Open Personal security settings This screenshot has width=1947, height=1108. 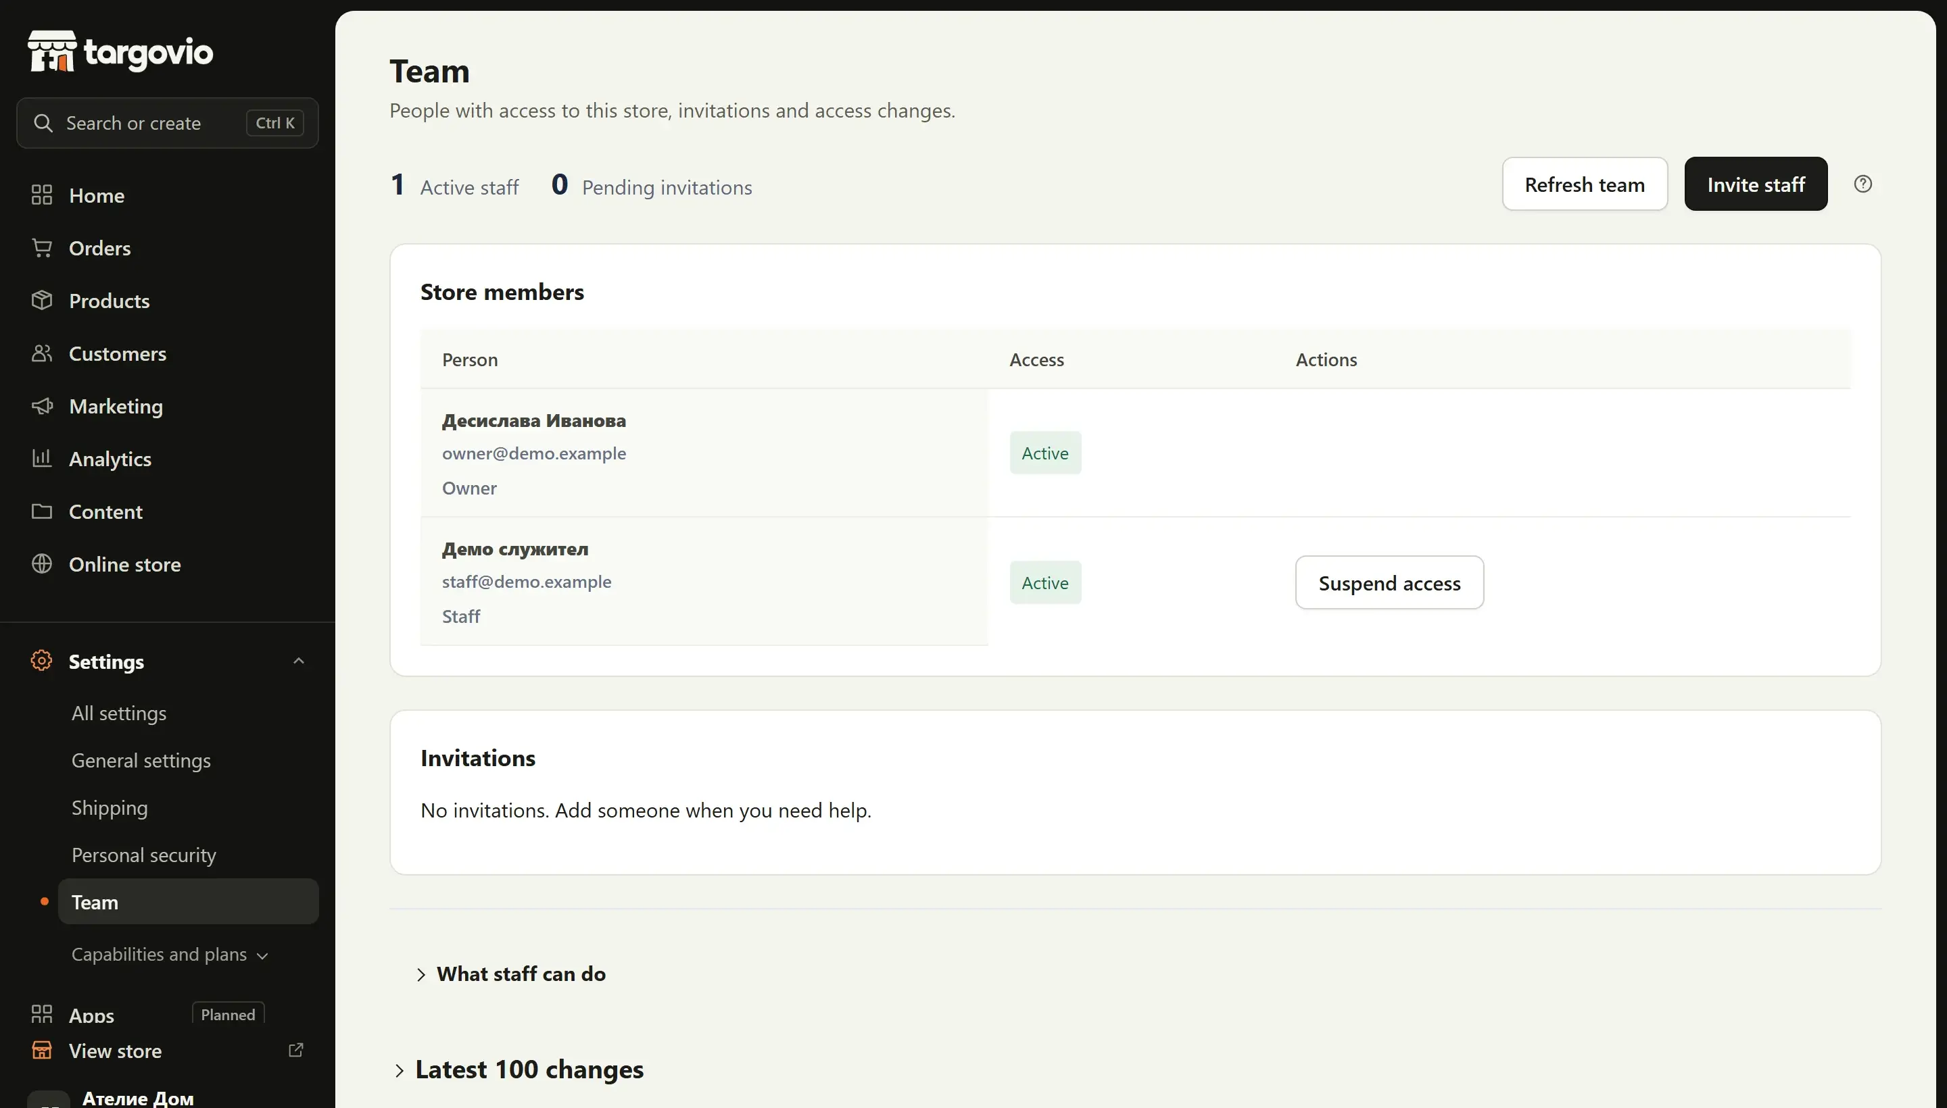click(x=144, y=855)
